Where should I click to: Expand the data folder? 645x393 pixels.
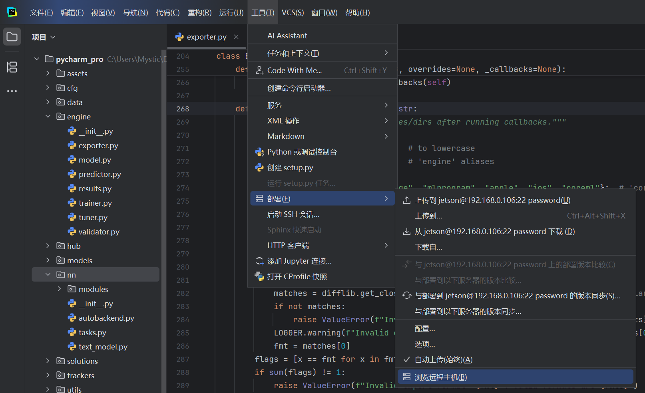[x=48, y=102]
